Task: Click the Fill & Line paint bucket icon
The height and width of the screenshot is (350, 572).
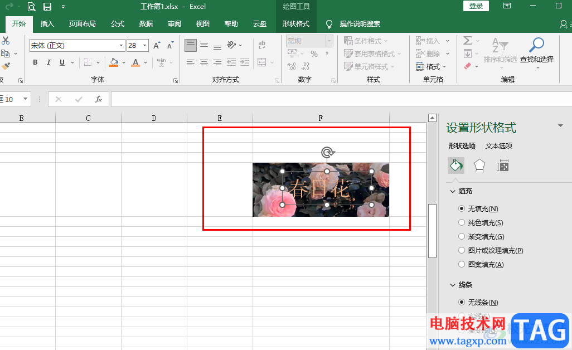Action: click(456, 166)
